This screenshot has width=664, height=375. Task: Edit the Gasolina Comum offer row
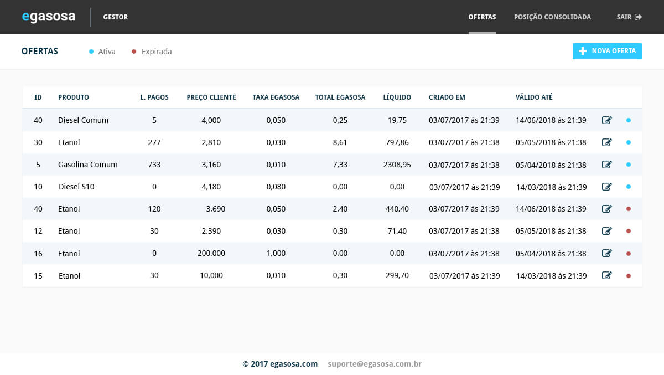tap(607, 165)
